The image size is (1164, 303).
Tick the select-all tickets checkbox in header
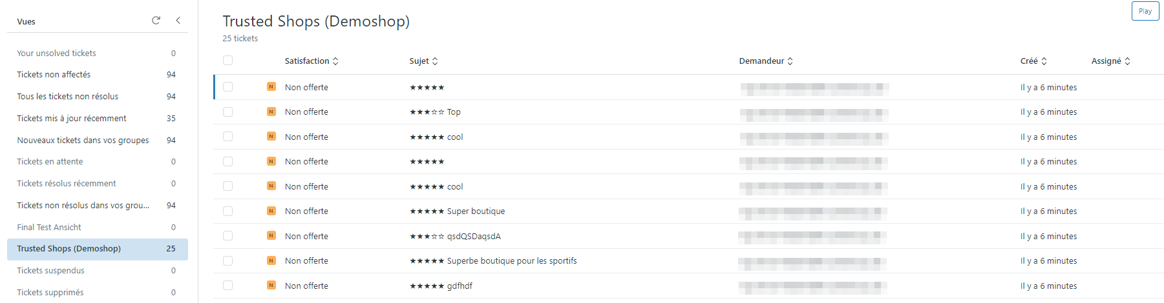coord(228,61)
